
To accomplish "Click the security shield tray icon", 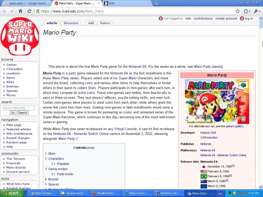I will 235,193.
